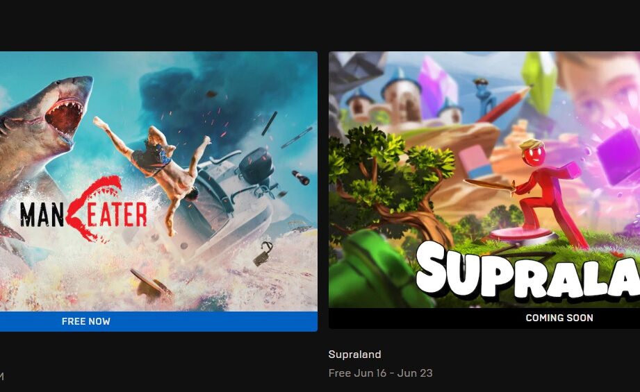640x392 pixels.
Task: Click the pink eraser block in Supraland art
Action: coord(475,162)
